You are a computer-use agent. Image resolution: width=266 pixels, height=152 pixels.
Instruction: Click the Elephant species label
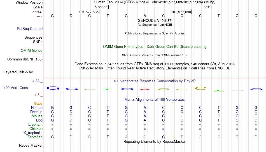(36, 125)
